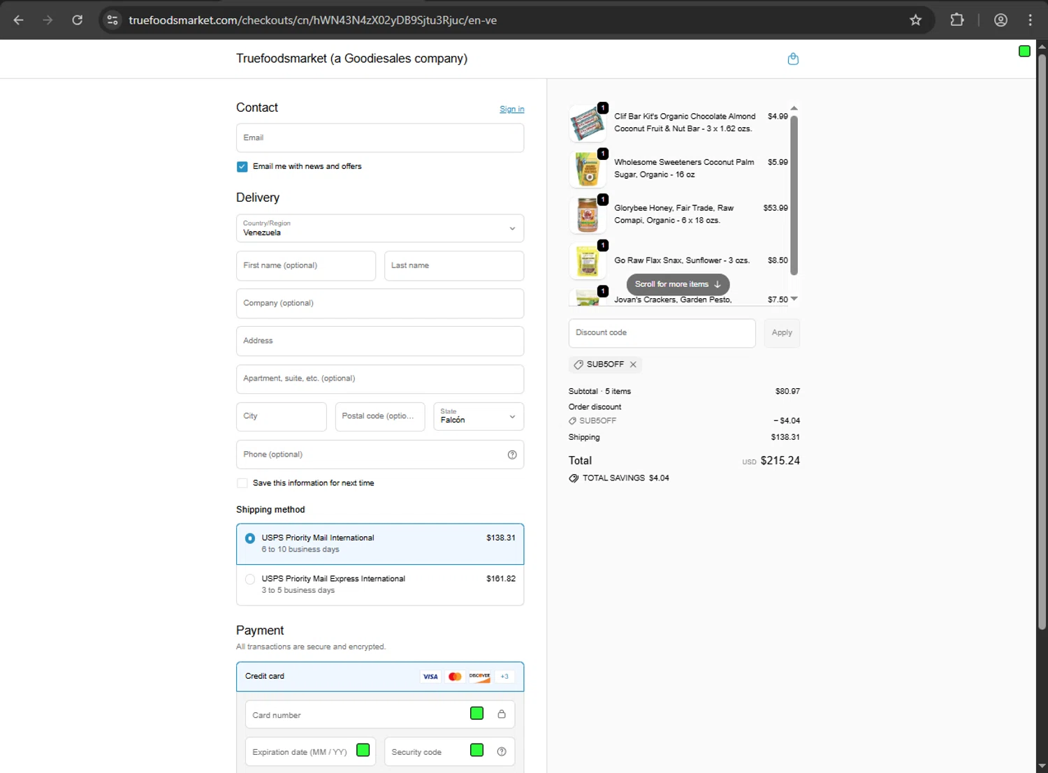1048x773 pixels.
Task: Click the security code help icon
Action: tap(501, 752)
